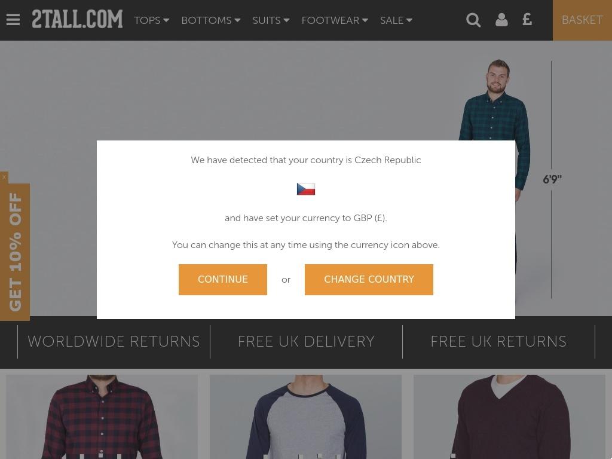
Task: Click the Free UK Delivery link
Action: tap(306, 341)
